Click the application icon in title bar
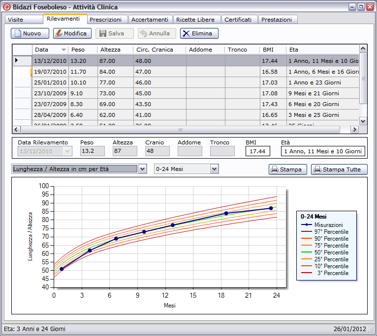The height and width of the screenshot is (336, 377). click(x=7, y=7)
